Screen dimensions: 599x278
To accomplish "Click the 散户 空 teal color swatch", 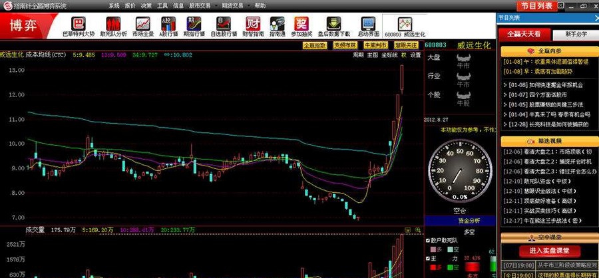I will (450, 249).
